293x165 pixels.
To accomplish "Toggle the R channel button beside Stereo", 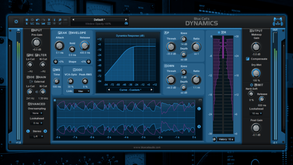I will point(45,131).
